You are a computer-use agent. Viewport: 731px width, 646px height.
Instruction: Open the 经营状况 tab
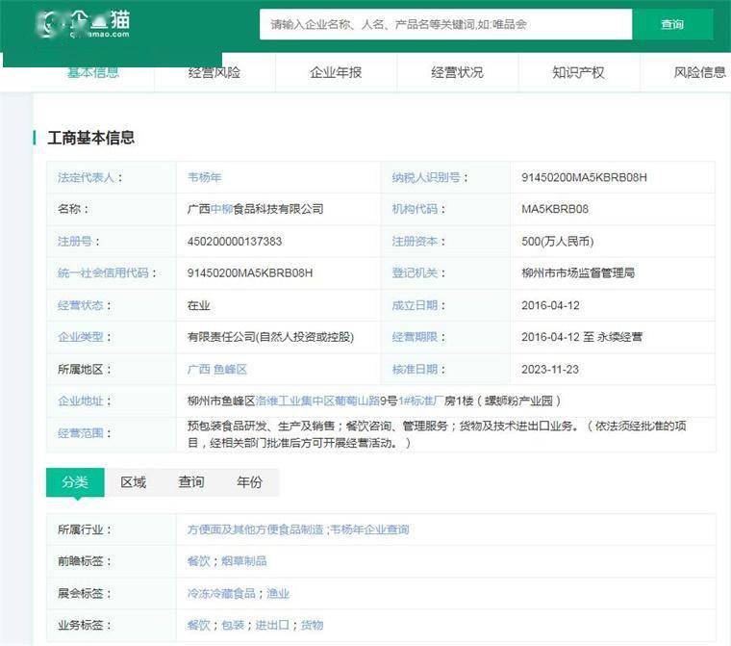(457, 73)
